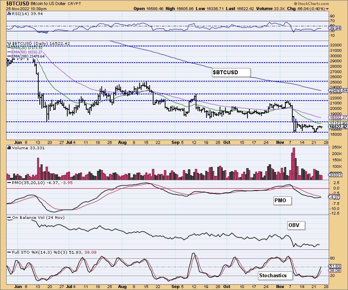Click the red down-arrow beside Chg value

click(328, 9)
